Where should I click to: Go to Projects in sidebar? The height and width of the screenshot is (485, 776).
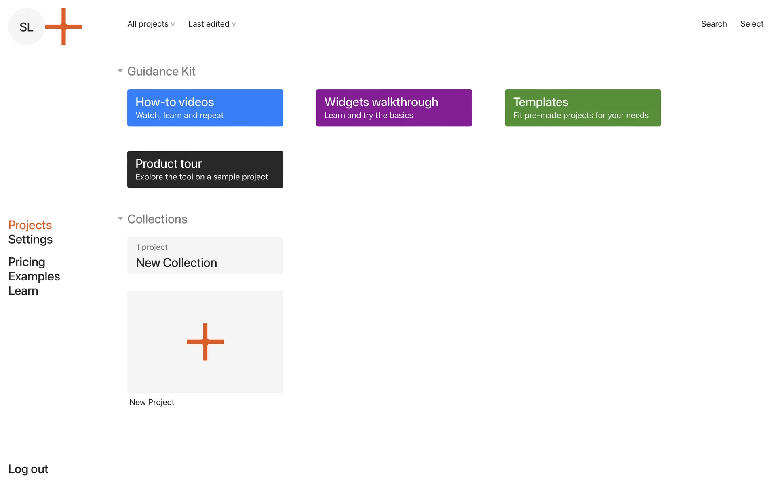(30, 225)
